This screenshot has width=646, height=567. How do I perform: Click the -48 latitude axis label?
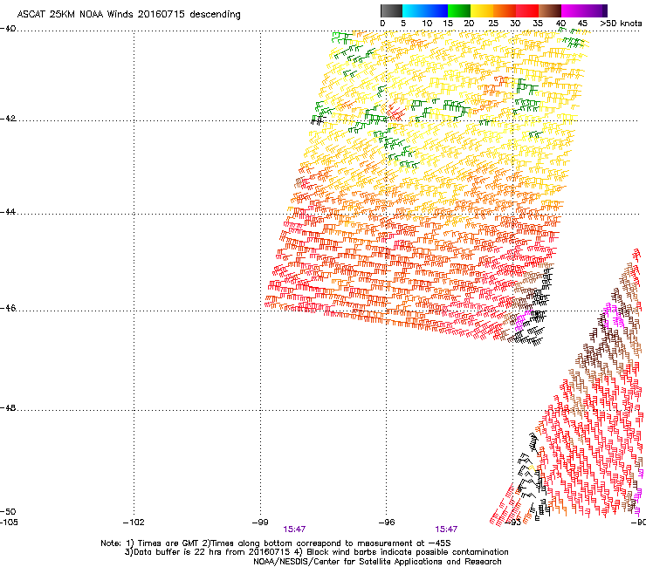[8, 407]
